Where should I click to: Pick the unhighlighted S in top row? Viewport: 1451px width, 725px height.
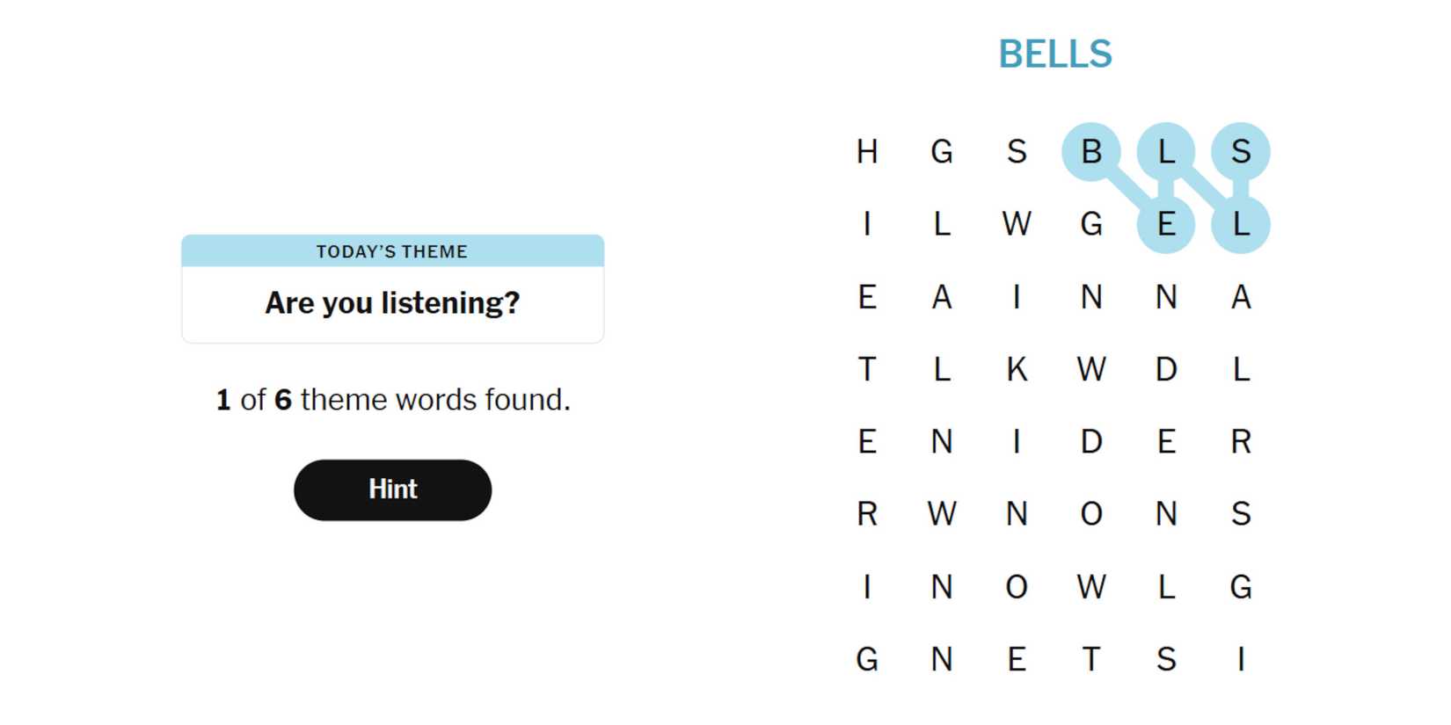coord(1017,152)
